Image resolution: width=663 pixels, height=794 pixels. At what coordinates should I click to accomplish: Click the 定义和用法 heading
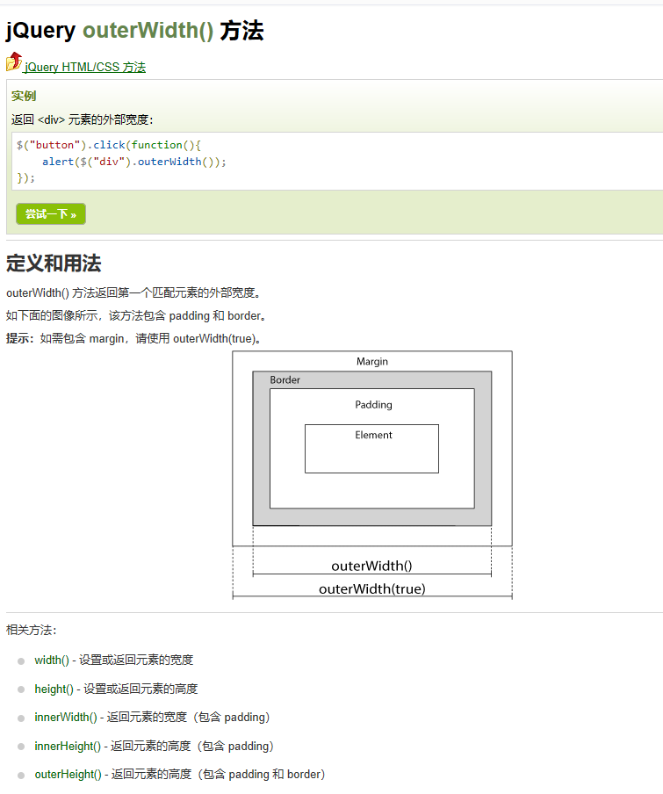[x=54, y=263]
